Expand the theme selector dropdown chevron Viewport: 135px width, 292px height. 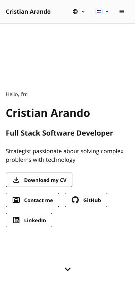pyautogui.click(x=107, y=12)
